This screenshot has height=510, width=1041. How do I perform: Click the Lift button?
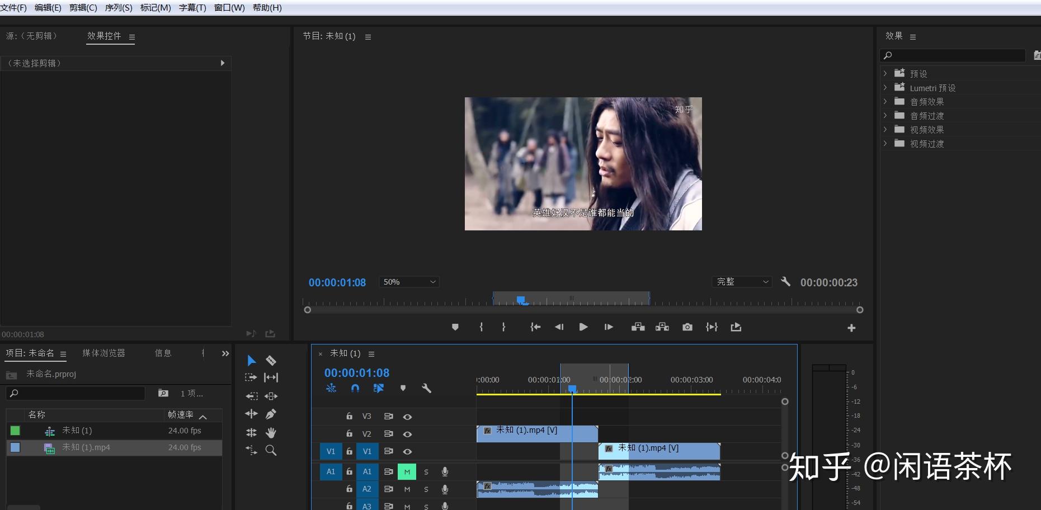tap(638, 327)
